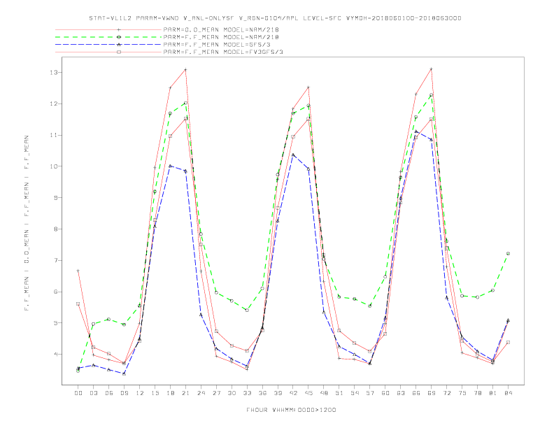The height and width of the screenshot is (428, 554).
Task: Click x-axis tick label 81
Action: (x=493, y=393)
